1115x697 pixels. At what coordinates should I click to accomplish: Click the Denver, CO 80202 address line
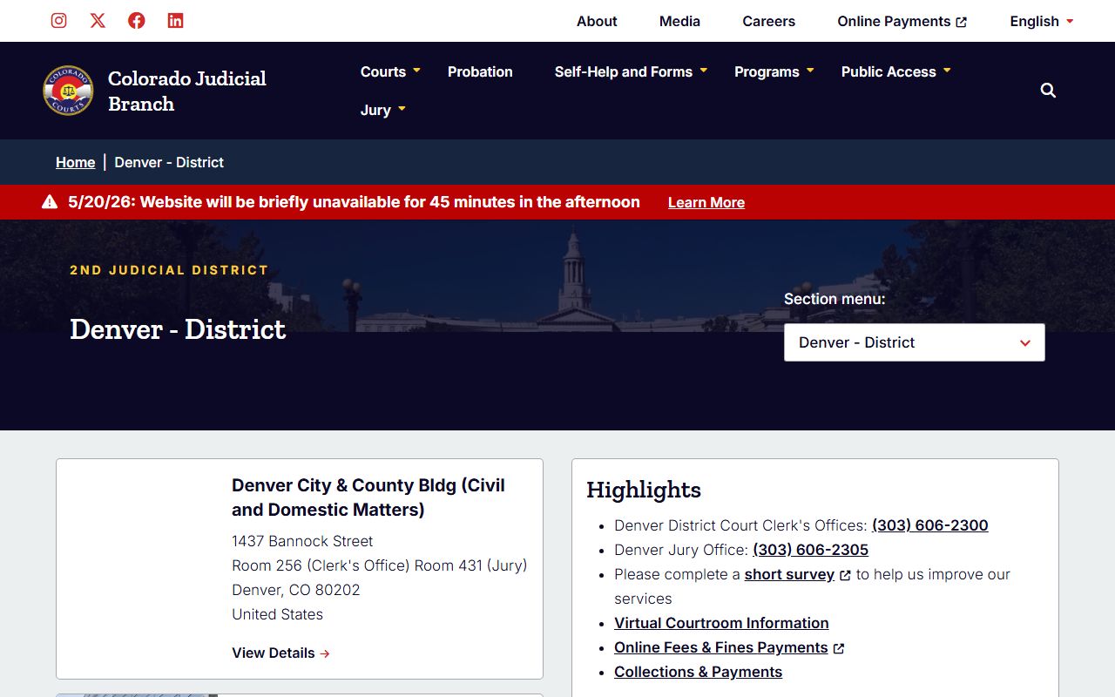pos(296,590)
